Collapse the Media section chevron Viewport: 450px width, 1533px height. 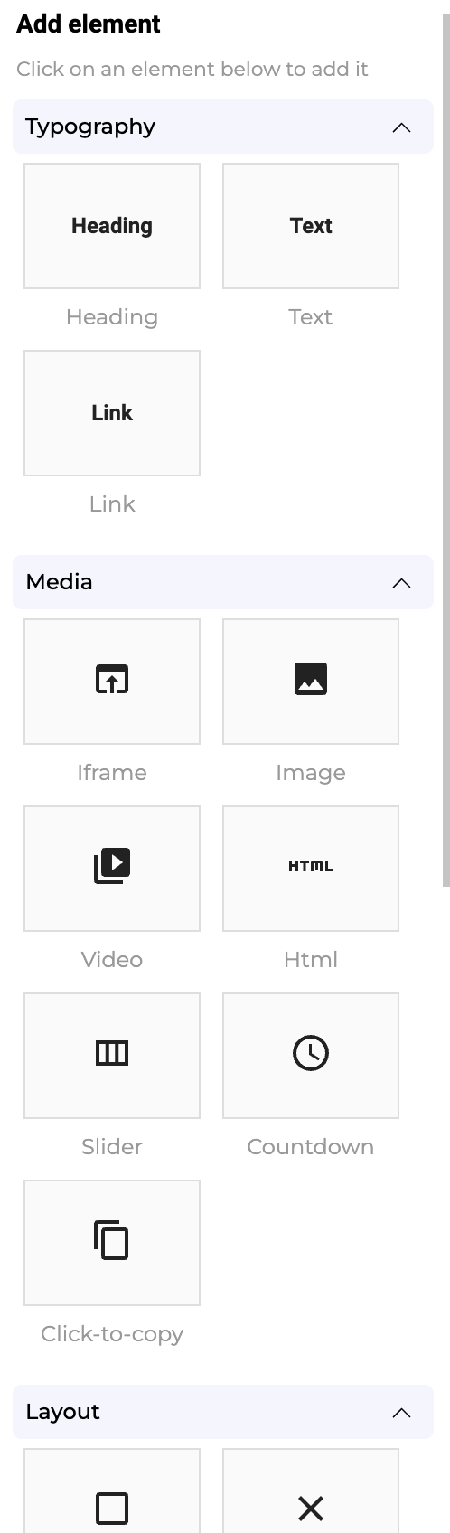coord(401,583)
